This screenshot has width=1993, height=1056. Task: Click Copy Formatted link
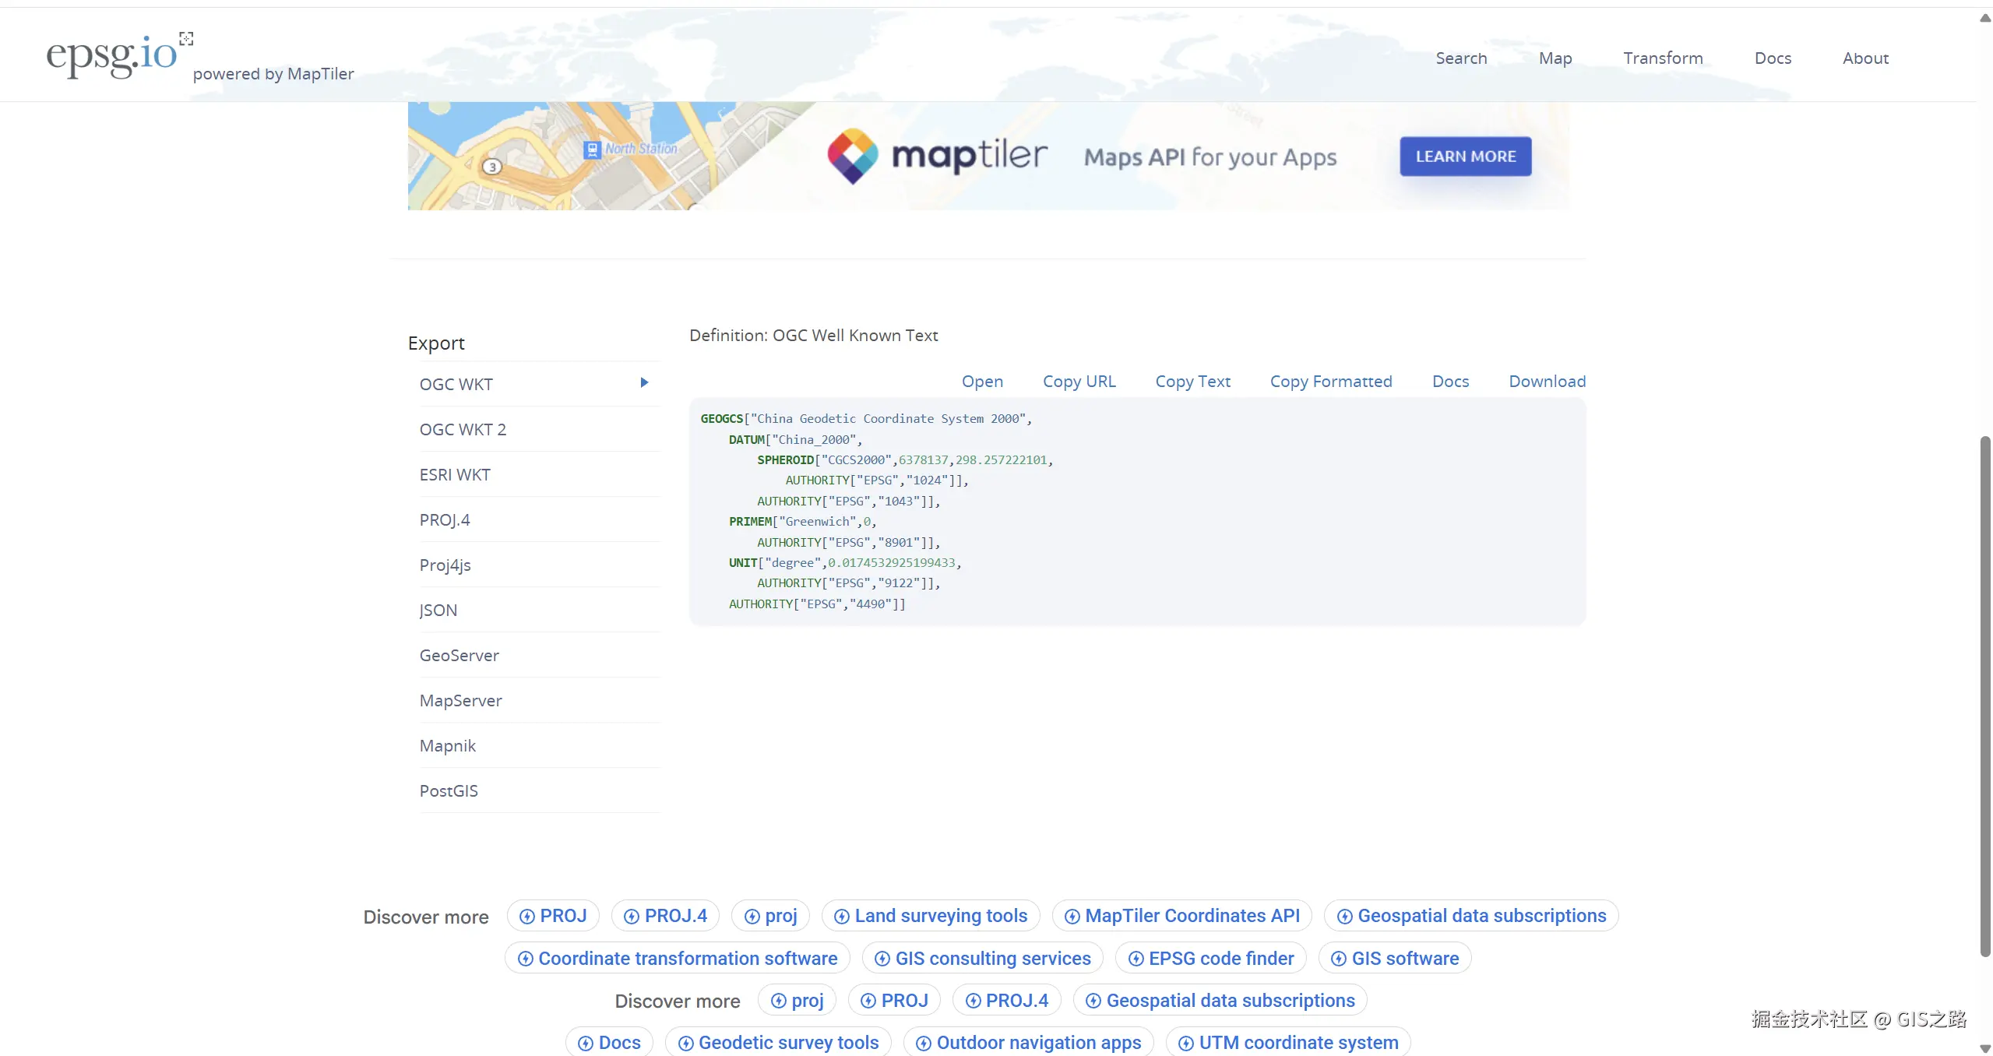(x=1331, y=382)
